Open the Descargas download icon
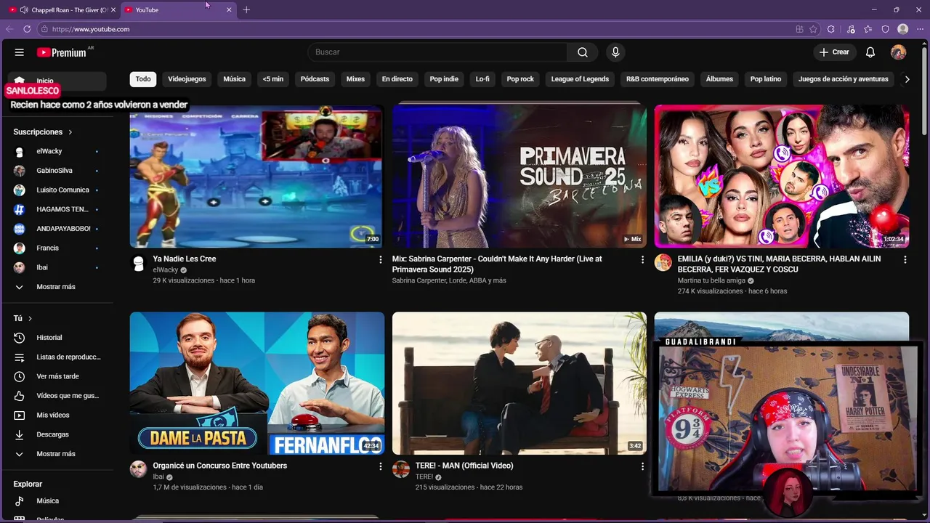 coord(20,434)
